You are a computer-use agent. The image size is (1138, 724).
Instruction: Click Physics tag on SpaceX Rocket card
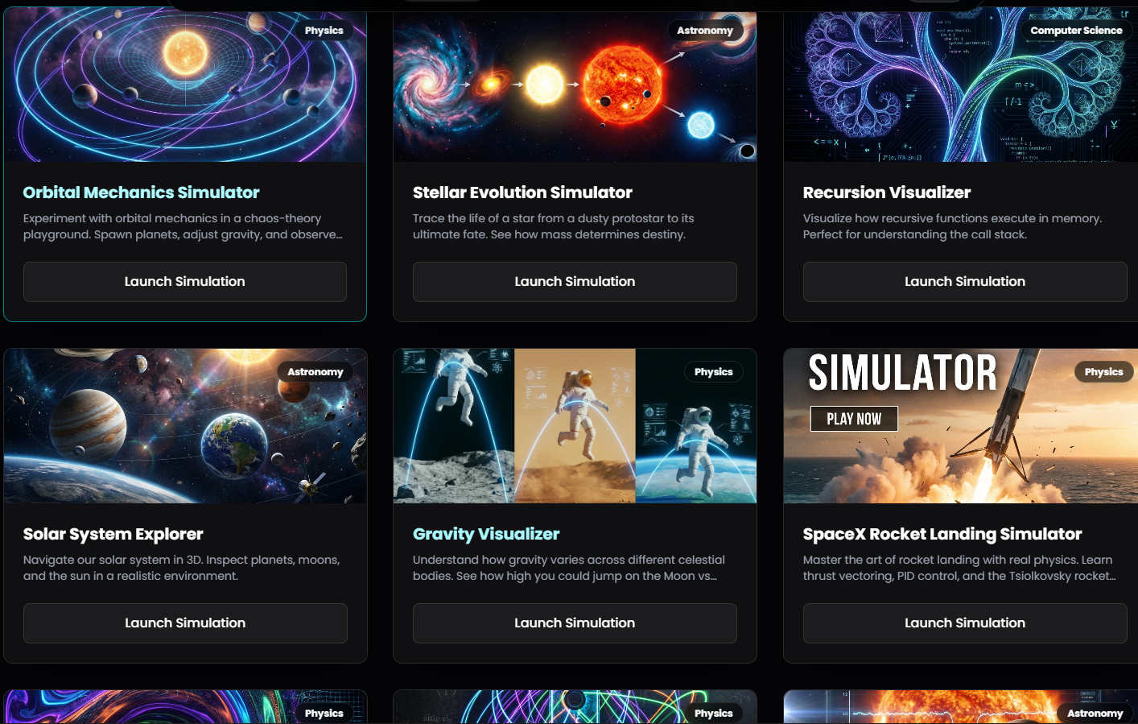click(1103, 372)
